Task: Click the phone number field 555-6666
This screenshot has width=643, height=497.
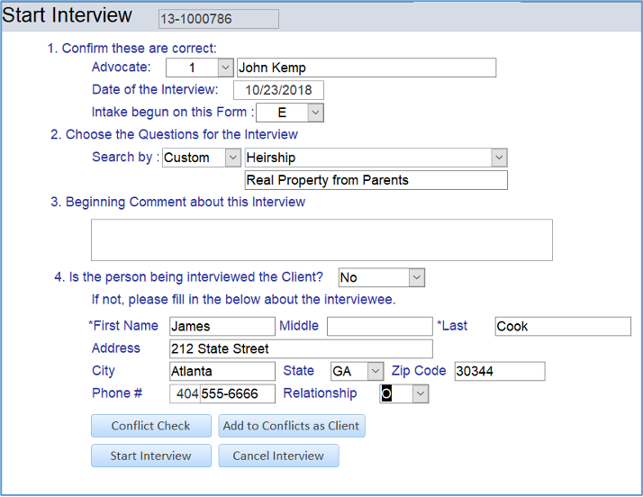Action: point(237,393)
